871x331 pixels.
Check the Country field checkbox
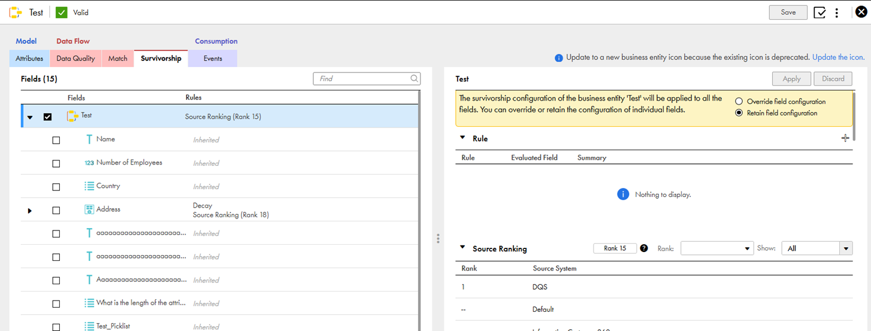tap(56, 187)
